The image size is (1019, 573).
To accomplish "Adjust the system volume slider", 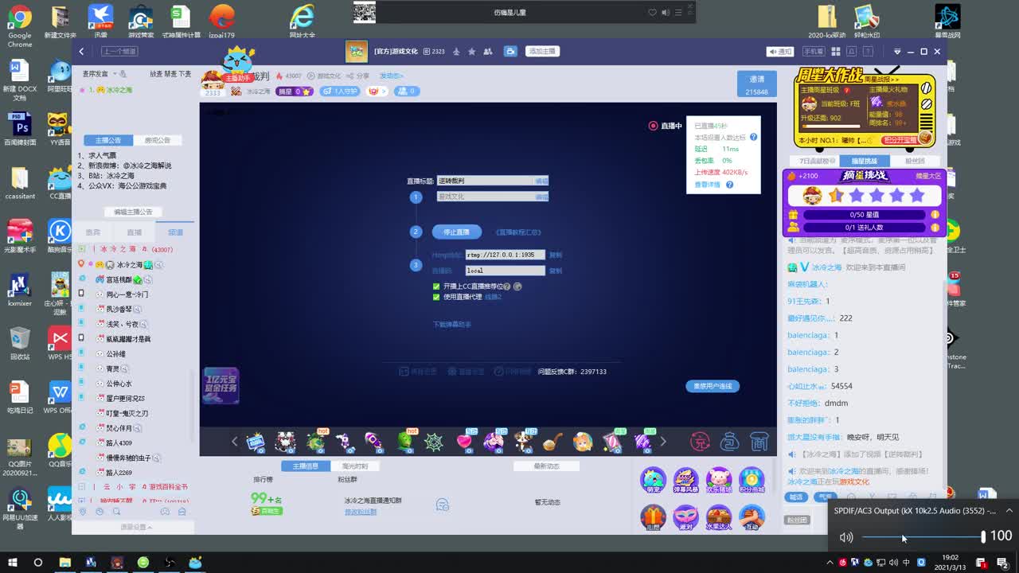I will tap(923, 537).
